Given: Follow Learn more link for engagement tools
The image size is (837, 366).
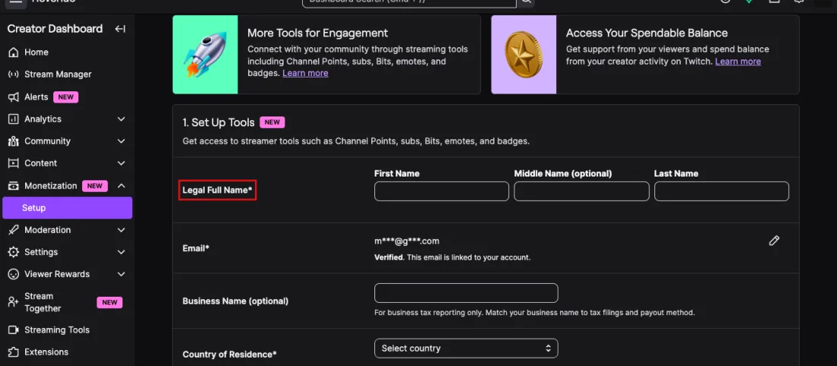Looking at the screenshot, I should (305, 73).
